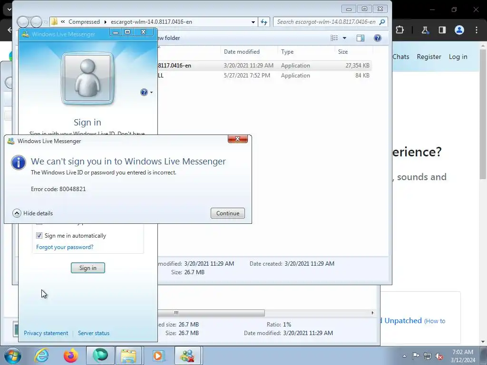487x365 pixels.
Task: Open the browser labs flask icon
Action: pos(425,30)
